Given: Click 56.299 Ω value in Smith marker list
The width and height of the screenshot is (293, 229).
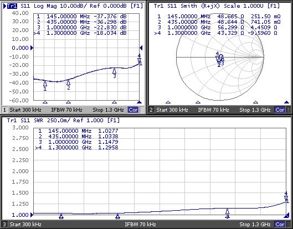Looking at the screenshot, I should tap(230, 28).
